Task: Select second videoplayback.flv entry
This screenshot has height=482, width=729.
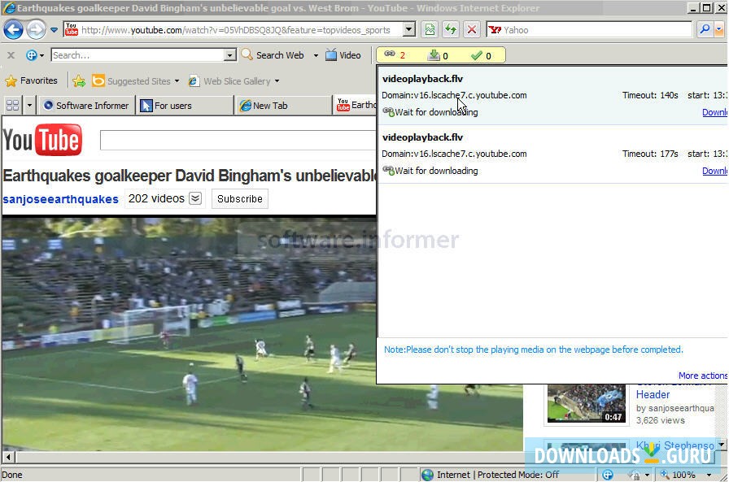Action: (552, 154)
